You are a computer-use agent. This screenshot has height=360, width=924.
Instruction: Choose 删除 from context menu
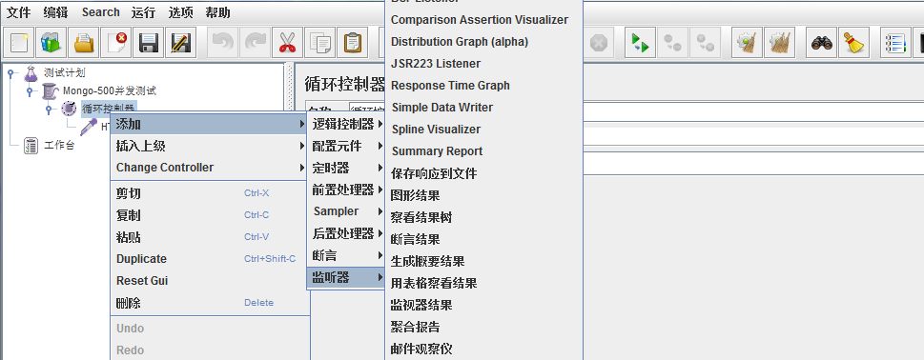coord(209,303)
